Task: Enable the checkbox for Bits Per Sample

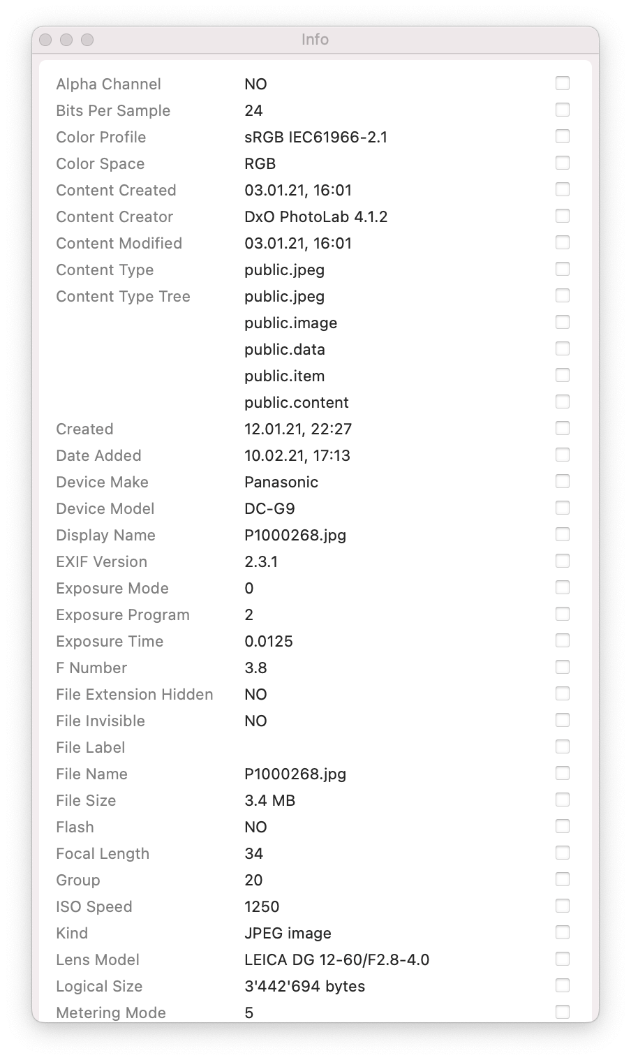Action: coord(562,110)
